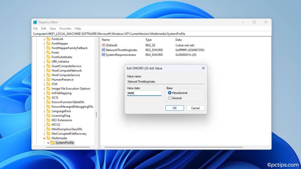The height and width of the screenshot is (169, 301).
Task: Click OK to confirm the DWORD value
Action: 175,108
